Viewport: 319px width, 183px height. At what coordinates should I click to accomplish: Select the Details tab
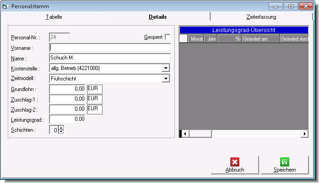click(x=157, y=17)
